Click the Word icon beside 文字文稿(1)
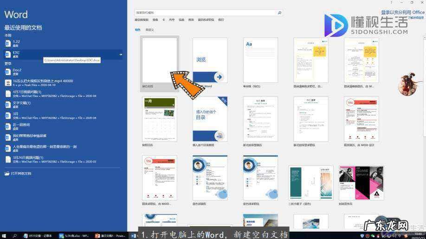The height and width of the screenshot is (239, 426). coord(8,104)
